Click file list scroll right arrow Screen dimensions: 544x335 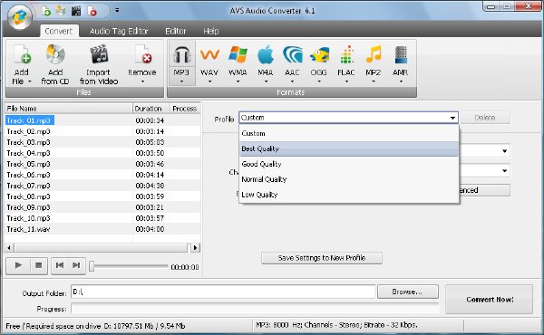click(195, 248)
